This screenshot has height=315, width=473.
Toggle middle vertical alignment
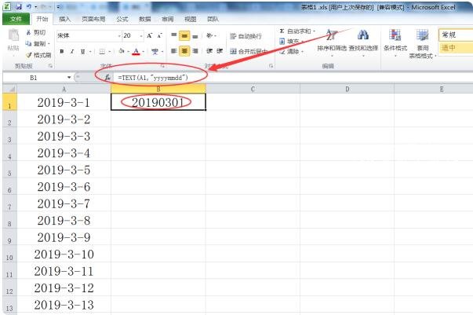185,36
